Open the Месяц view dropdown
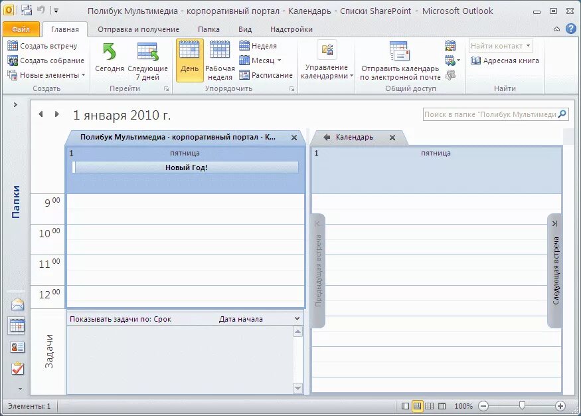The height and width of the screenshot is (416, 581). click(x=260, y=60)
